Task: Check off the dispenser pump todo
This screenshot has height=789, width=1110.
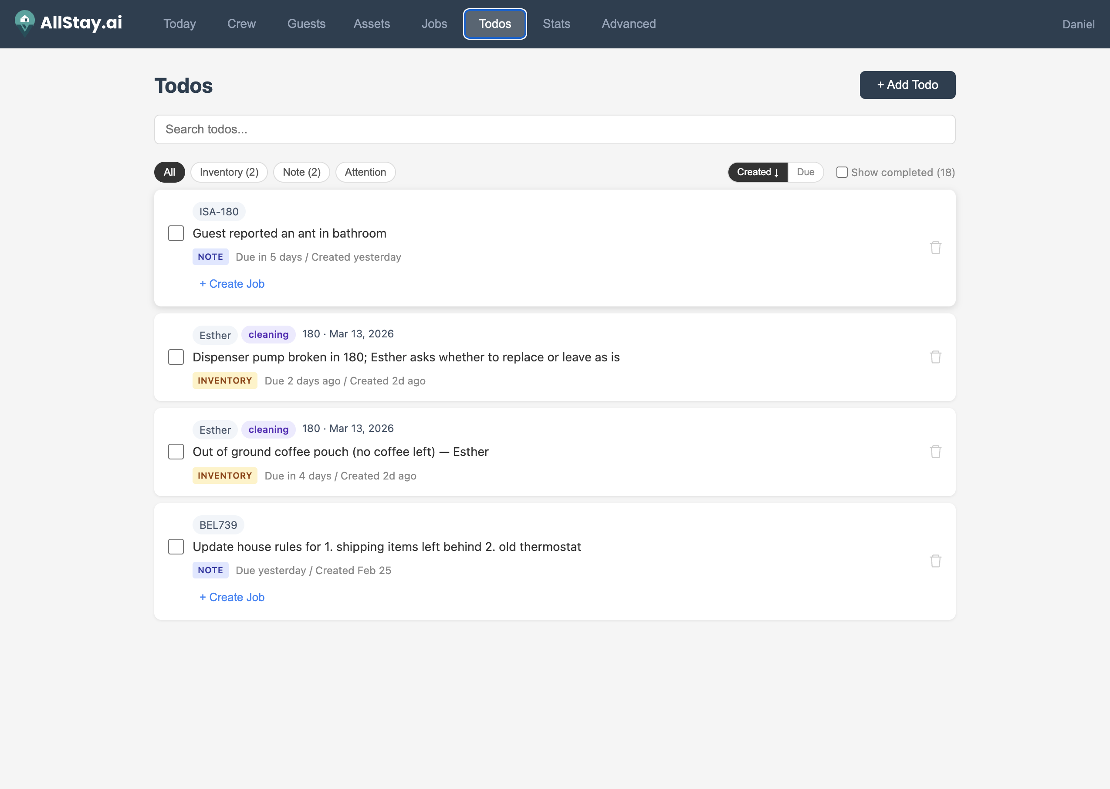Action: pos(176,357)
